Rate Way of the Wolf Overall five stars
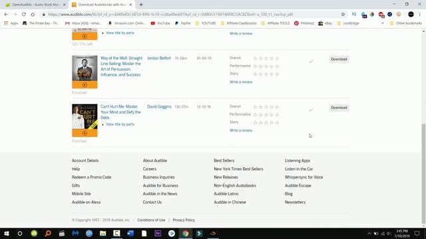 (x=277, y=58)
